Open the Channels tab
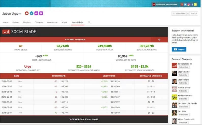The height and width of the screenshot is (125, 202). [x=39, y=23]
